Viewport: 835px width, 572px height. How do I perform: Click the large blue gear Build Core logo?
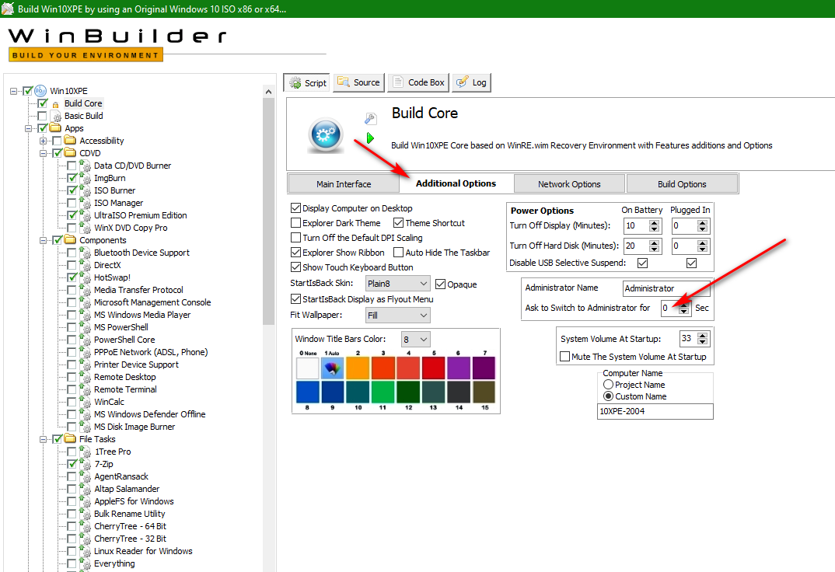click(326, 135)
